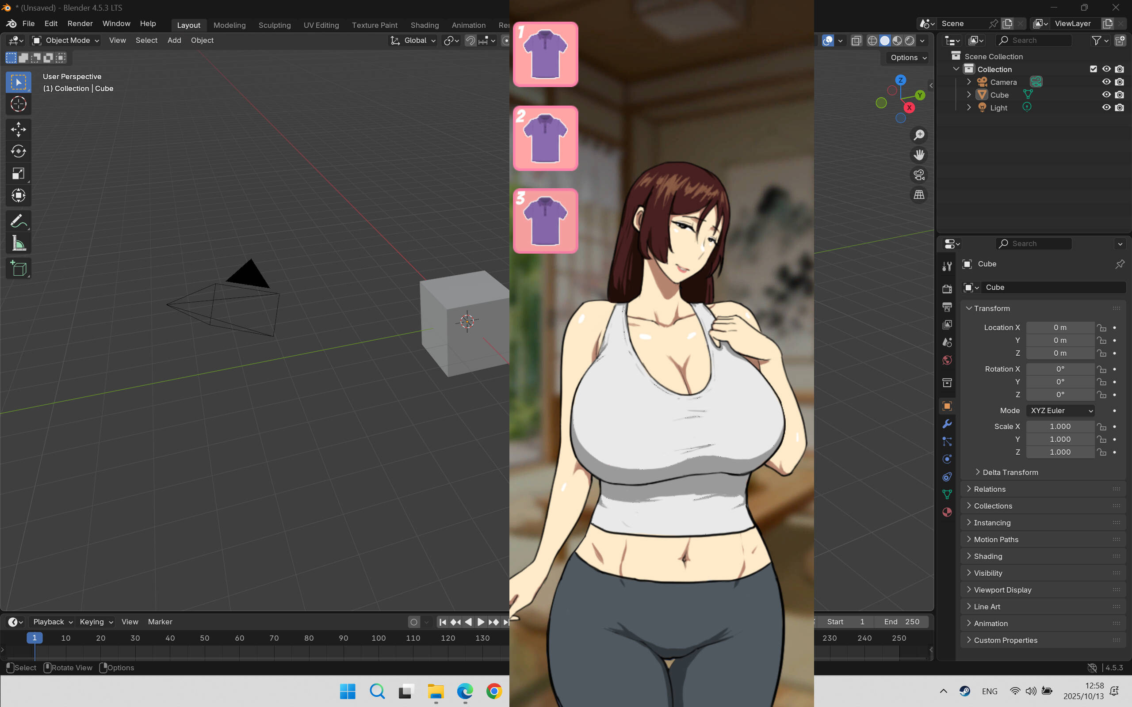Screen dimensions: 1132x707
Task: Switch viewport to camera view
Action: [918, 175]
